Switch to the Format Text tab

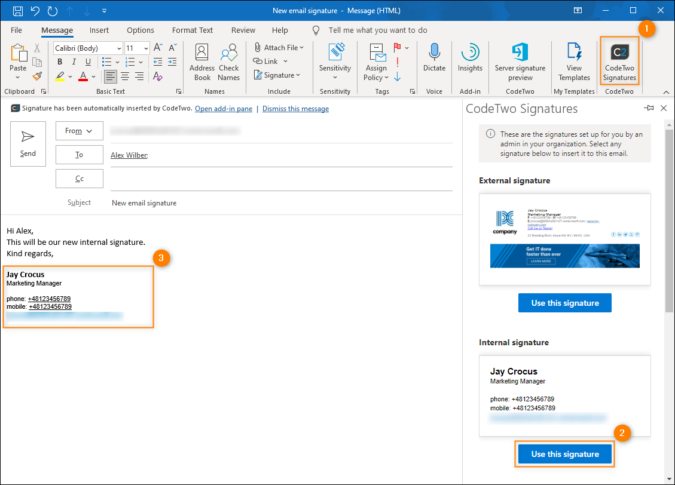(x=193, y=30)
